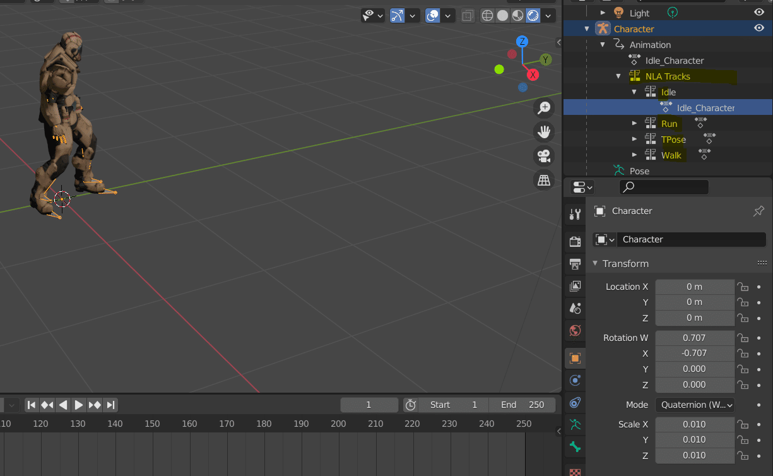This screenshot has height=476, width=773.
Task: Expand the Light item in outliner
Action: click(603, 13)
